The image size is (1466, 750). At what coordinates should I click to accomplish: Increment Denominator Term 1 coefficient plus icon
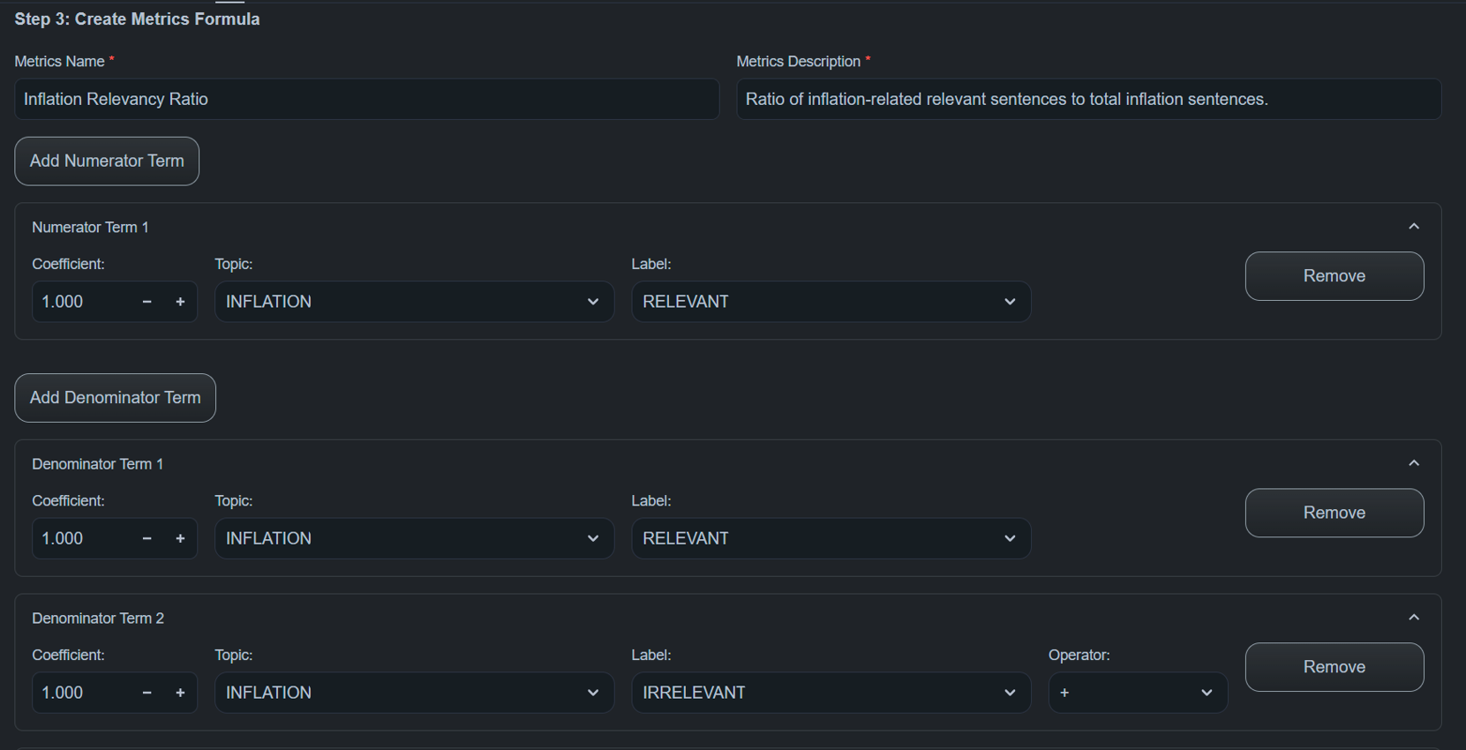click(180, 538)
